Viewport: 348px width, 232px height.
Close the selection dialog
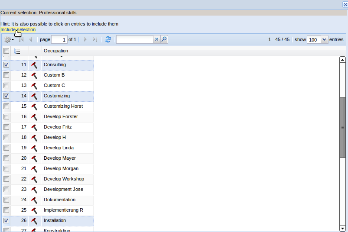tap(345, 4)
